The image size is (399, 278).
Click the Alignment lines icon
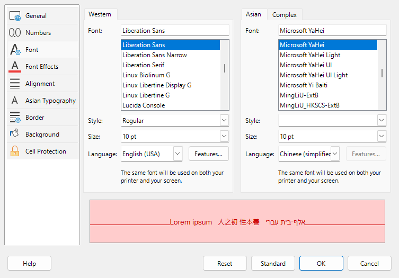15,84
